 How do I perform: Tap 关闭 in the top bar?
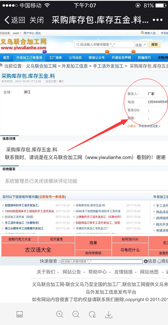(x=36, y=20)
